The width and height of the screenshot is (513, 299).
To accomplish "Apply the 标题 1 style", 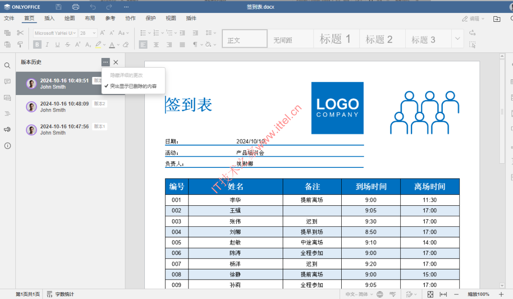I will [x=336, y=38].
